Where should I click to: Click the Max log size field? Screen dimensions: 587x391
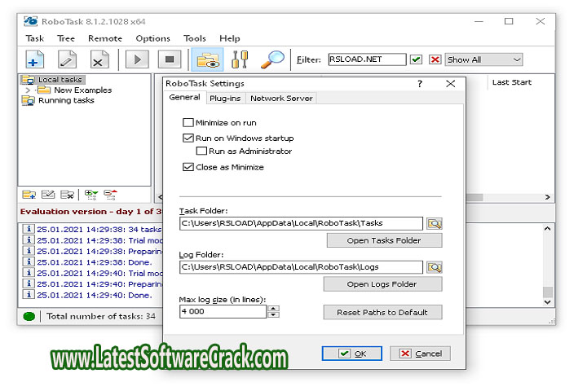point(223,311)
